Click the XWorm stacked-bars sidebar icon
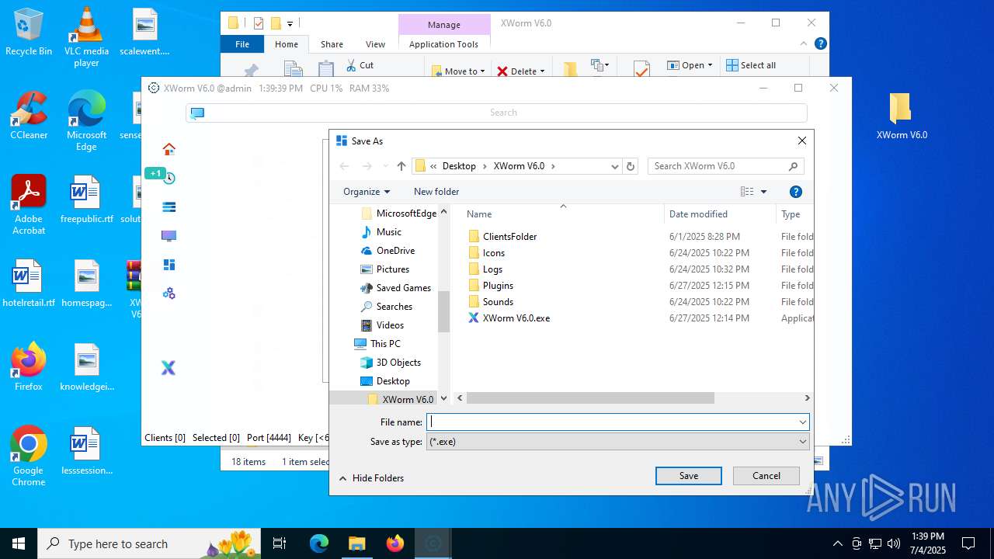The height and width of the screenshot is (559, 994). tap(169, 207)
